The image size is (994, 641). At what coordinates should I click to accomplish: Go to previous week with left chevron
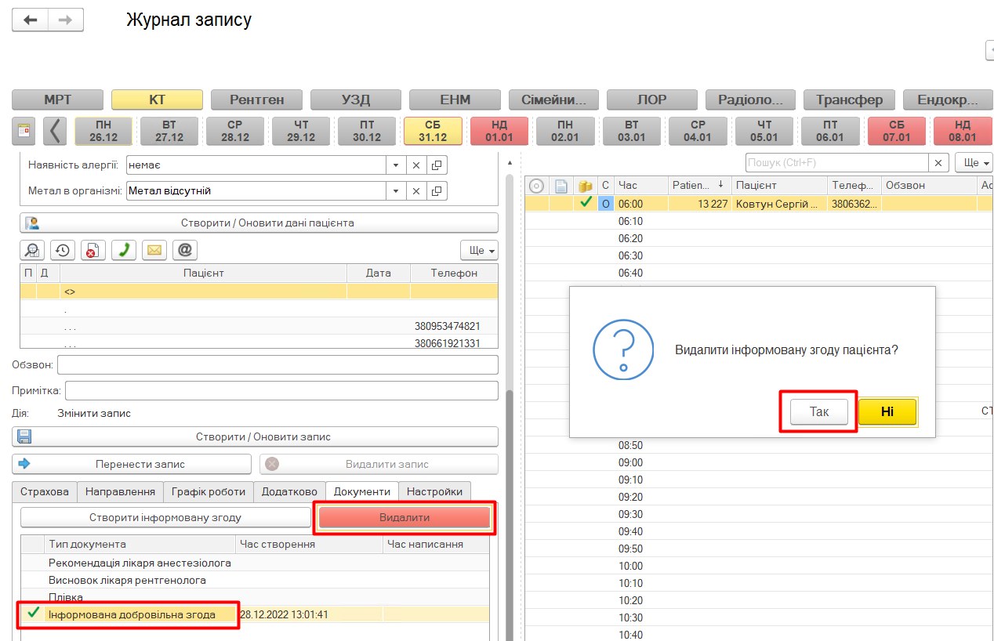tap(54, 131)
